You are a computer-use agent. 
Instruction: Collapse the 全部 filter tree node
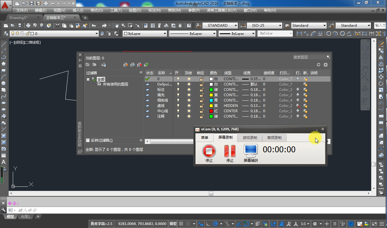88,79
